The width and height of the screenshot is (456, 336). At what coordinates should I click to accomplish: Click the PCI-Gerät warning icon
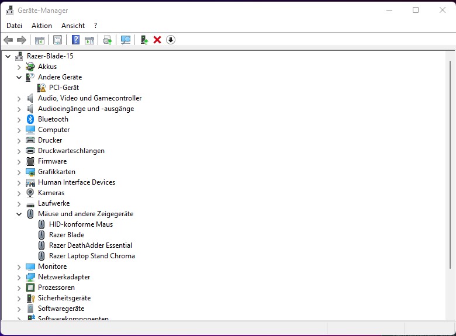42,88
